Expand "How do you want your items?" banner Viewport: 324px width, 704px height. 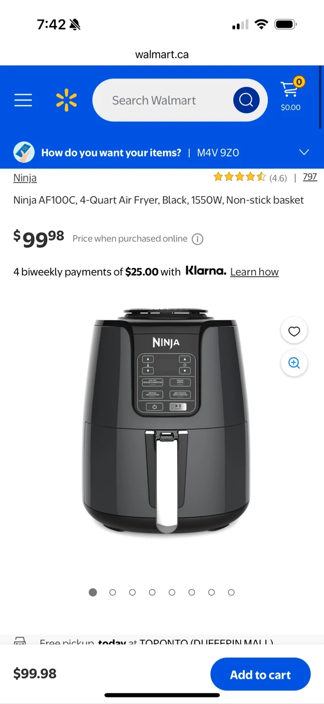tap(111, 153)
